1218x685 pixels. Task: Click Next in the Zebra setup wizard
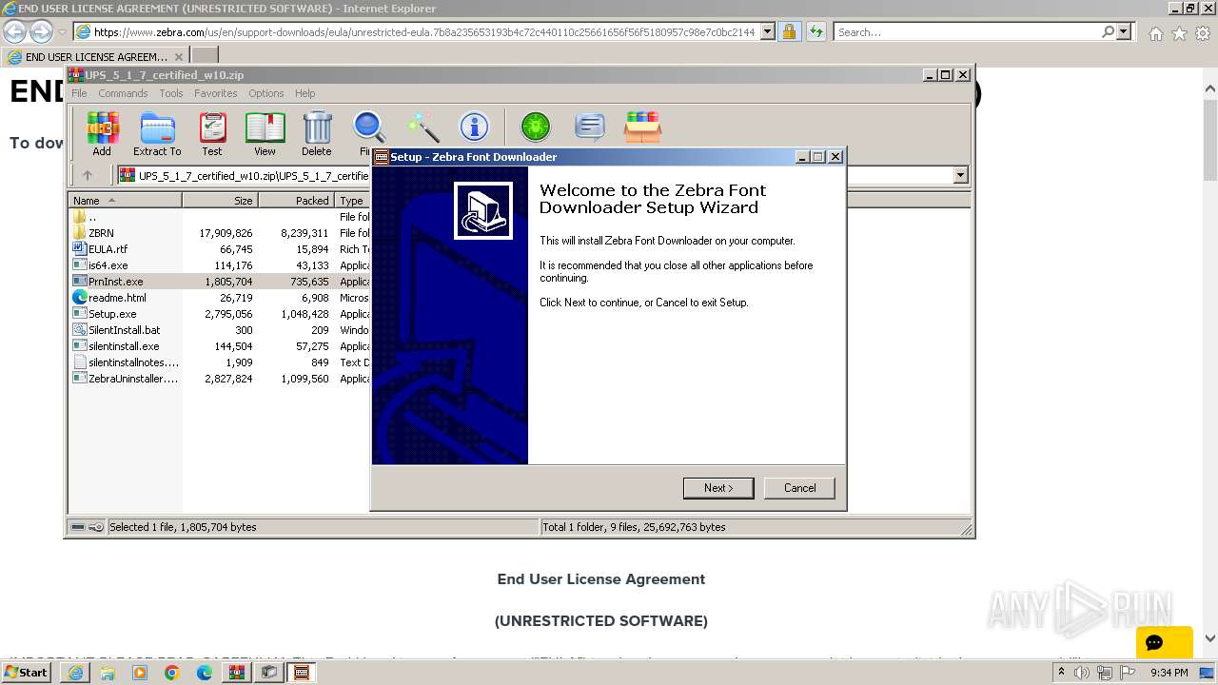[718, 488]
